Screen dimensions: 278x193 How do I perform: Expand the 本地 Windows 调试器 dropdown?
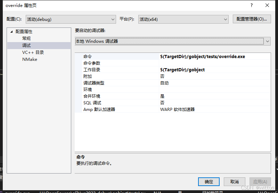coord(267,41)
